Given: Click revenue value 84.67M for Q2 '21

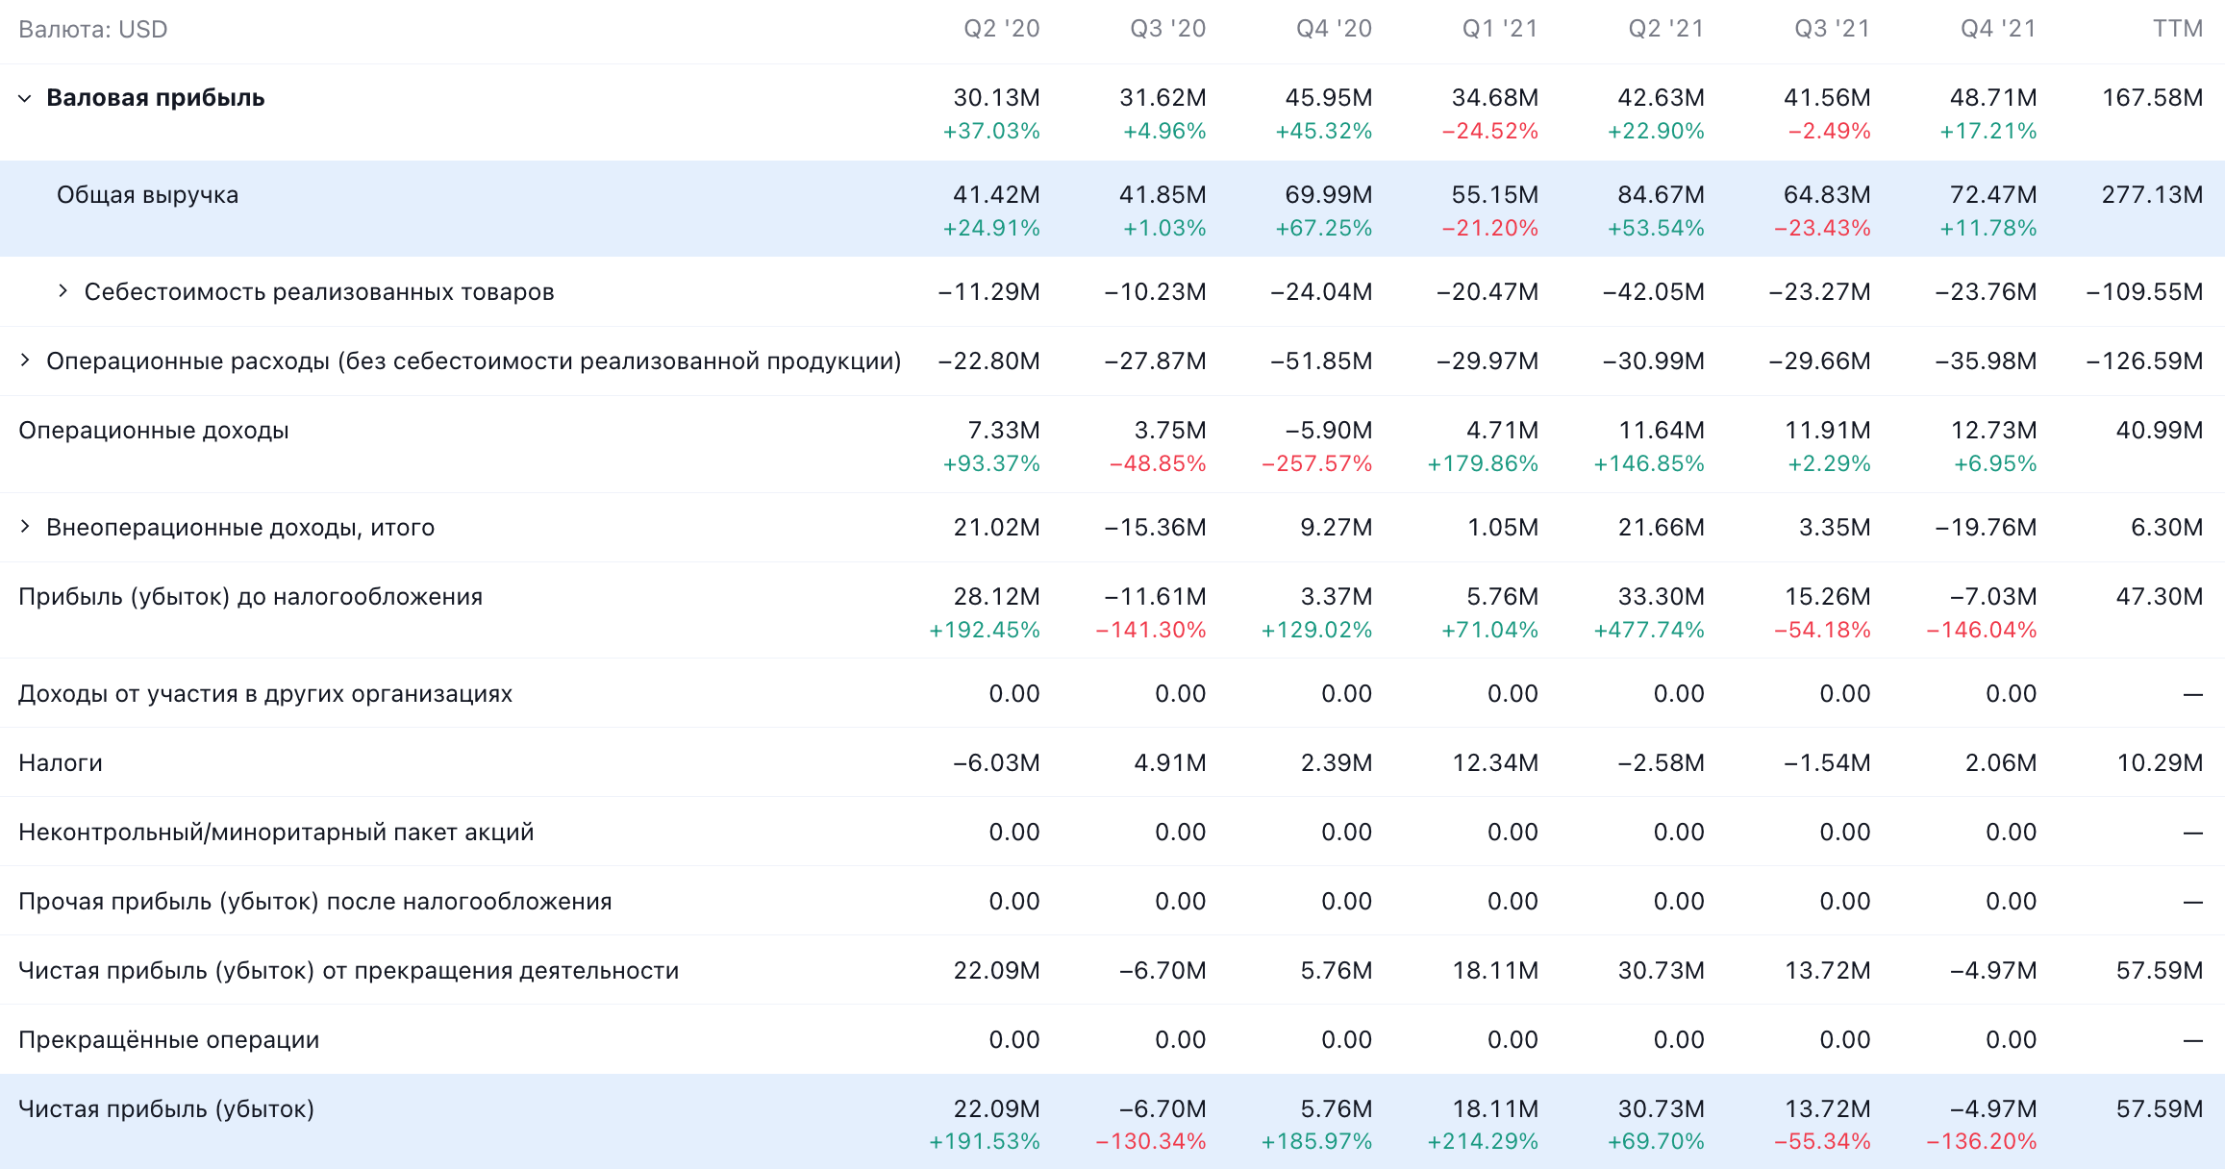Looking at the screenshot, I should pyautogui.click(x=1661, y=195).
